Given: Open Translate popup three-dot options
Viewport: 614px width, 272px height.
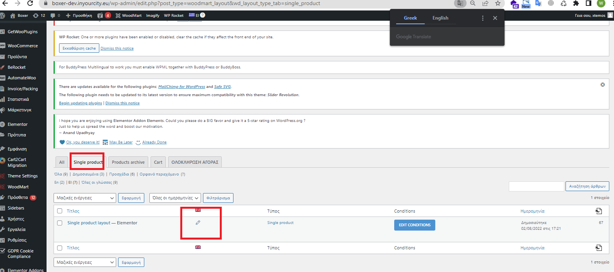Looking at the screenshot, I should click(483, 18).
